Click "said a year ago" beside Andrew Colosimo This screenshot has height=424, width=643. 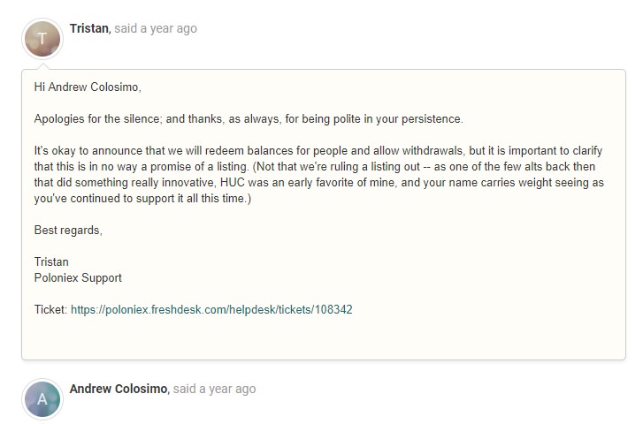click(214, 390)
